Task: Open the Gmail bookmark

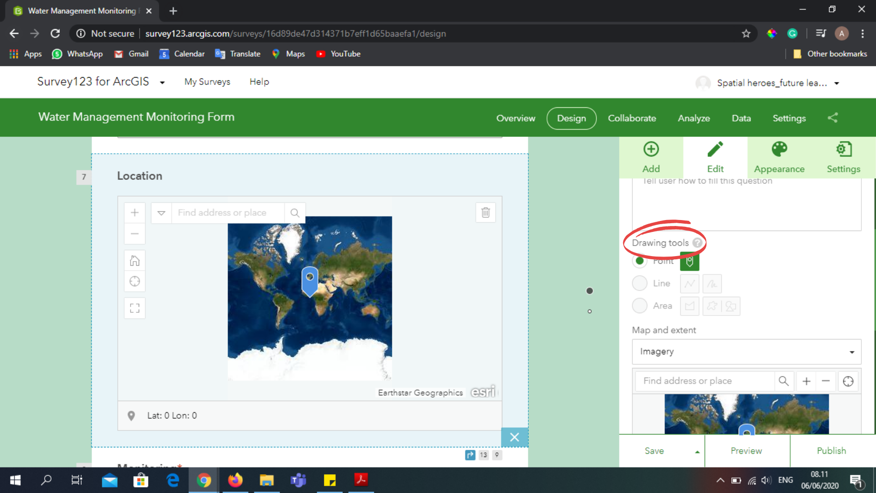Action: [x=131, y=54]
